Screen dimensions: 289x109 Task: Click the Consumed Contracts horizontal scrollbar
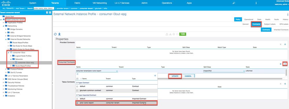[179, 79]
